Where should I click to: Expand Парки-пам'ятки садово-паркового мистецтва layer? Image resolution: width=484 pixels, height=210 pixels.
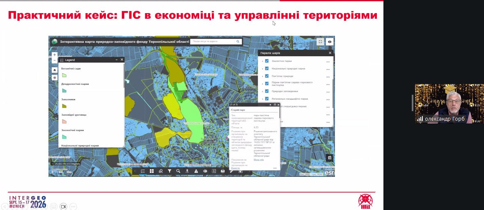262,84
